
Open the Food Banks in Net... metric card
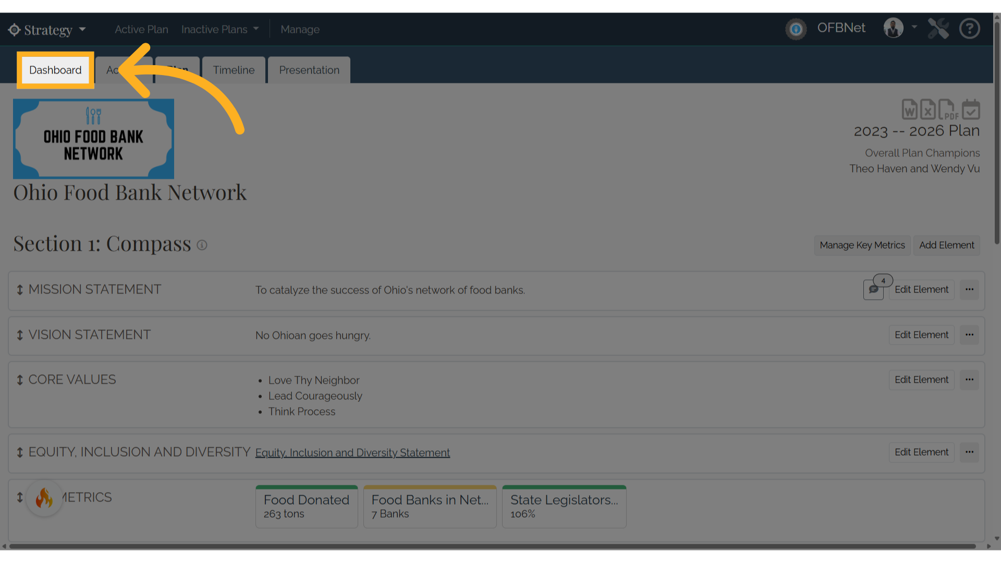click(x=430, y=507)
